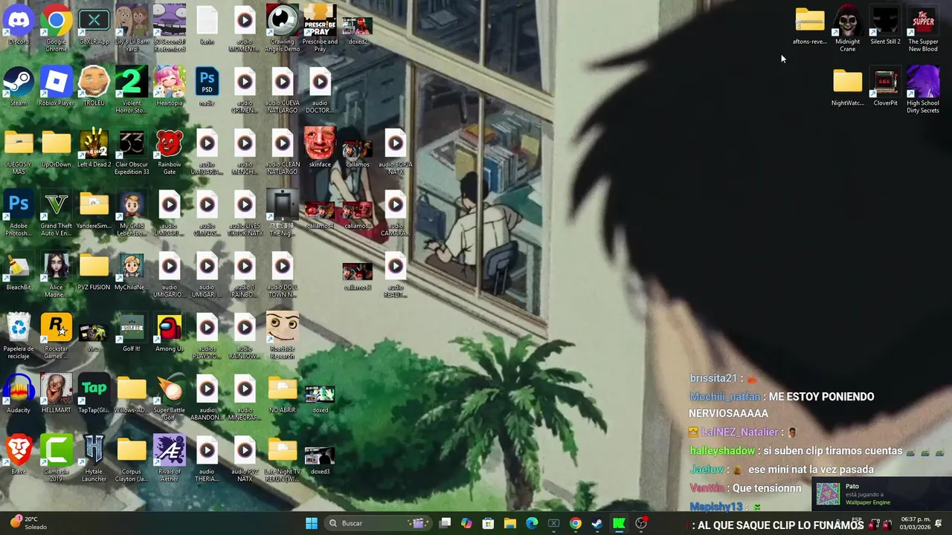
Task: Select the Rivals of Aether icon
Action: pos(170,459)
